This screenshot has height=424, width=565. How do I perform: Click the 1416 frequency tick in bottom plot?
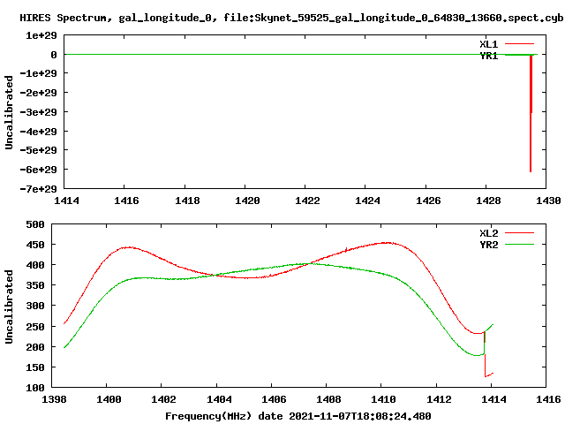tap(548, 399)
